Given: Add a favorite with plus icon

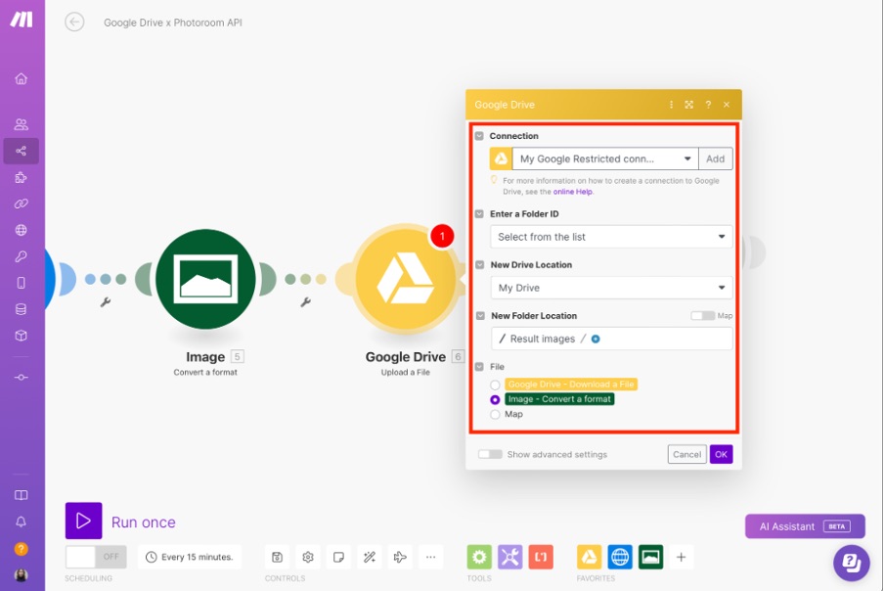Looking at the screenshot, I should click(682, 557).
